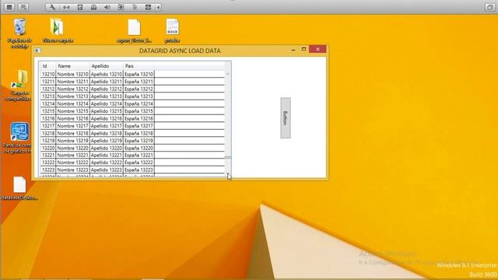Sort the grid by the Apellido column header
Viewport: 498px width, 280px height.
[107, 66]
